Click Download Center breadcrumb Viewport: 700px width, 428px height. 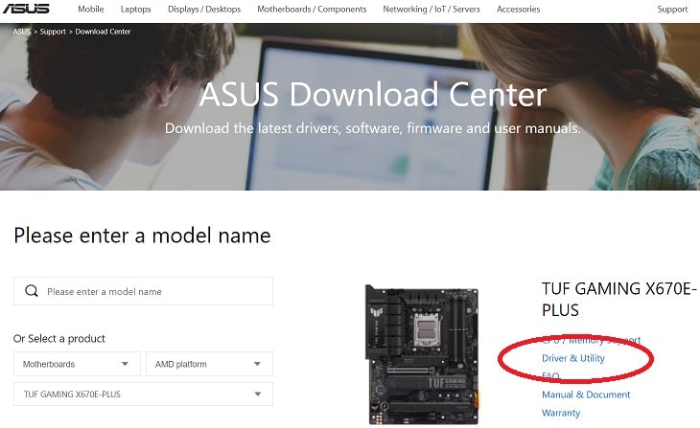point(103,32)
